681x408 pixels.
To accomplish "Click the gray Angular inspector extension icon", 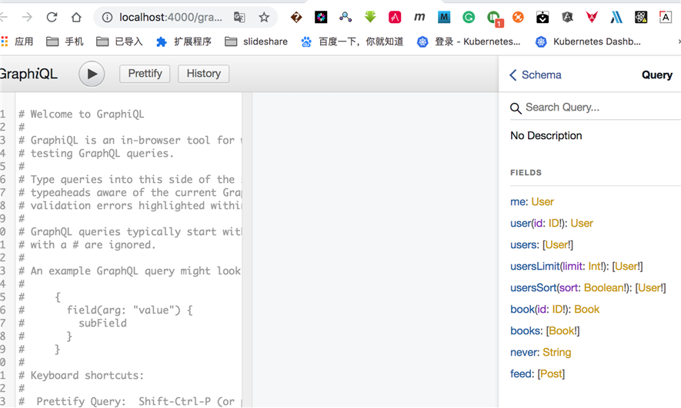I will (567, 18).
